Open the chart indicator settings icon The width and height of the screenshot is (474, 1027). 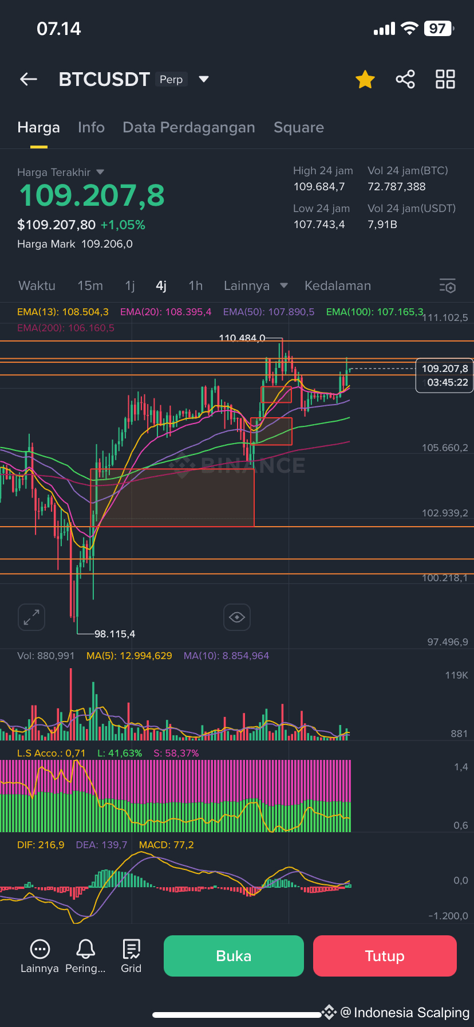click(448, 285)
